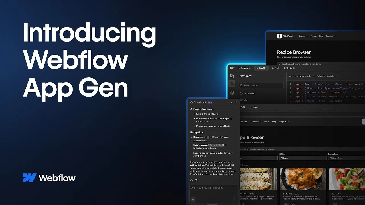Click the components breadcrumb

(304, 76)
